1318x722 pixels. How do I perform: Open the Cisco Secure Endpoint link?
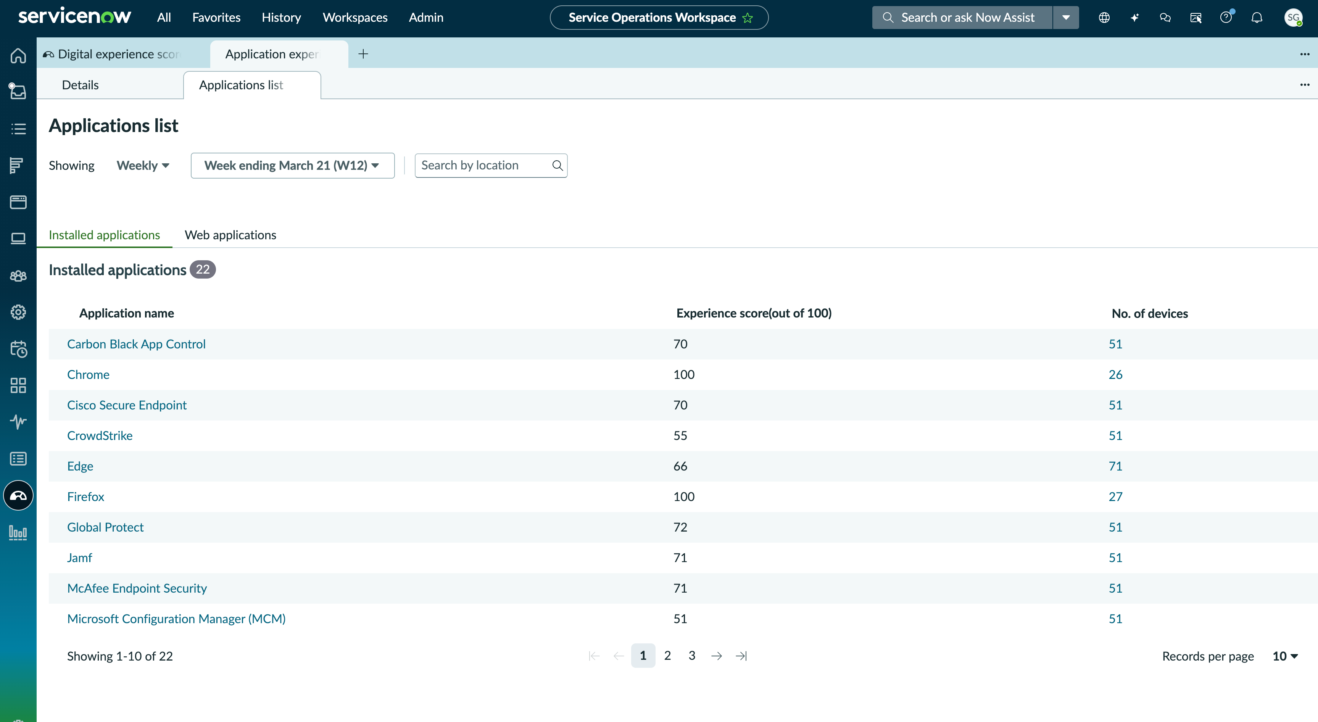click(x=126, y=405)
